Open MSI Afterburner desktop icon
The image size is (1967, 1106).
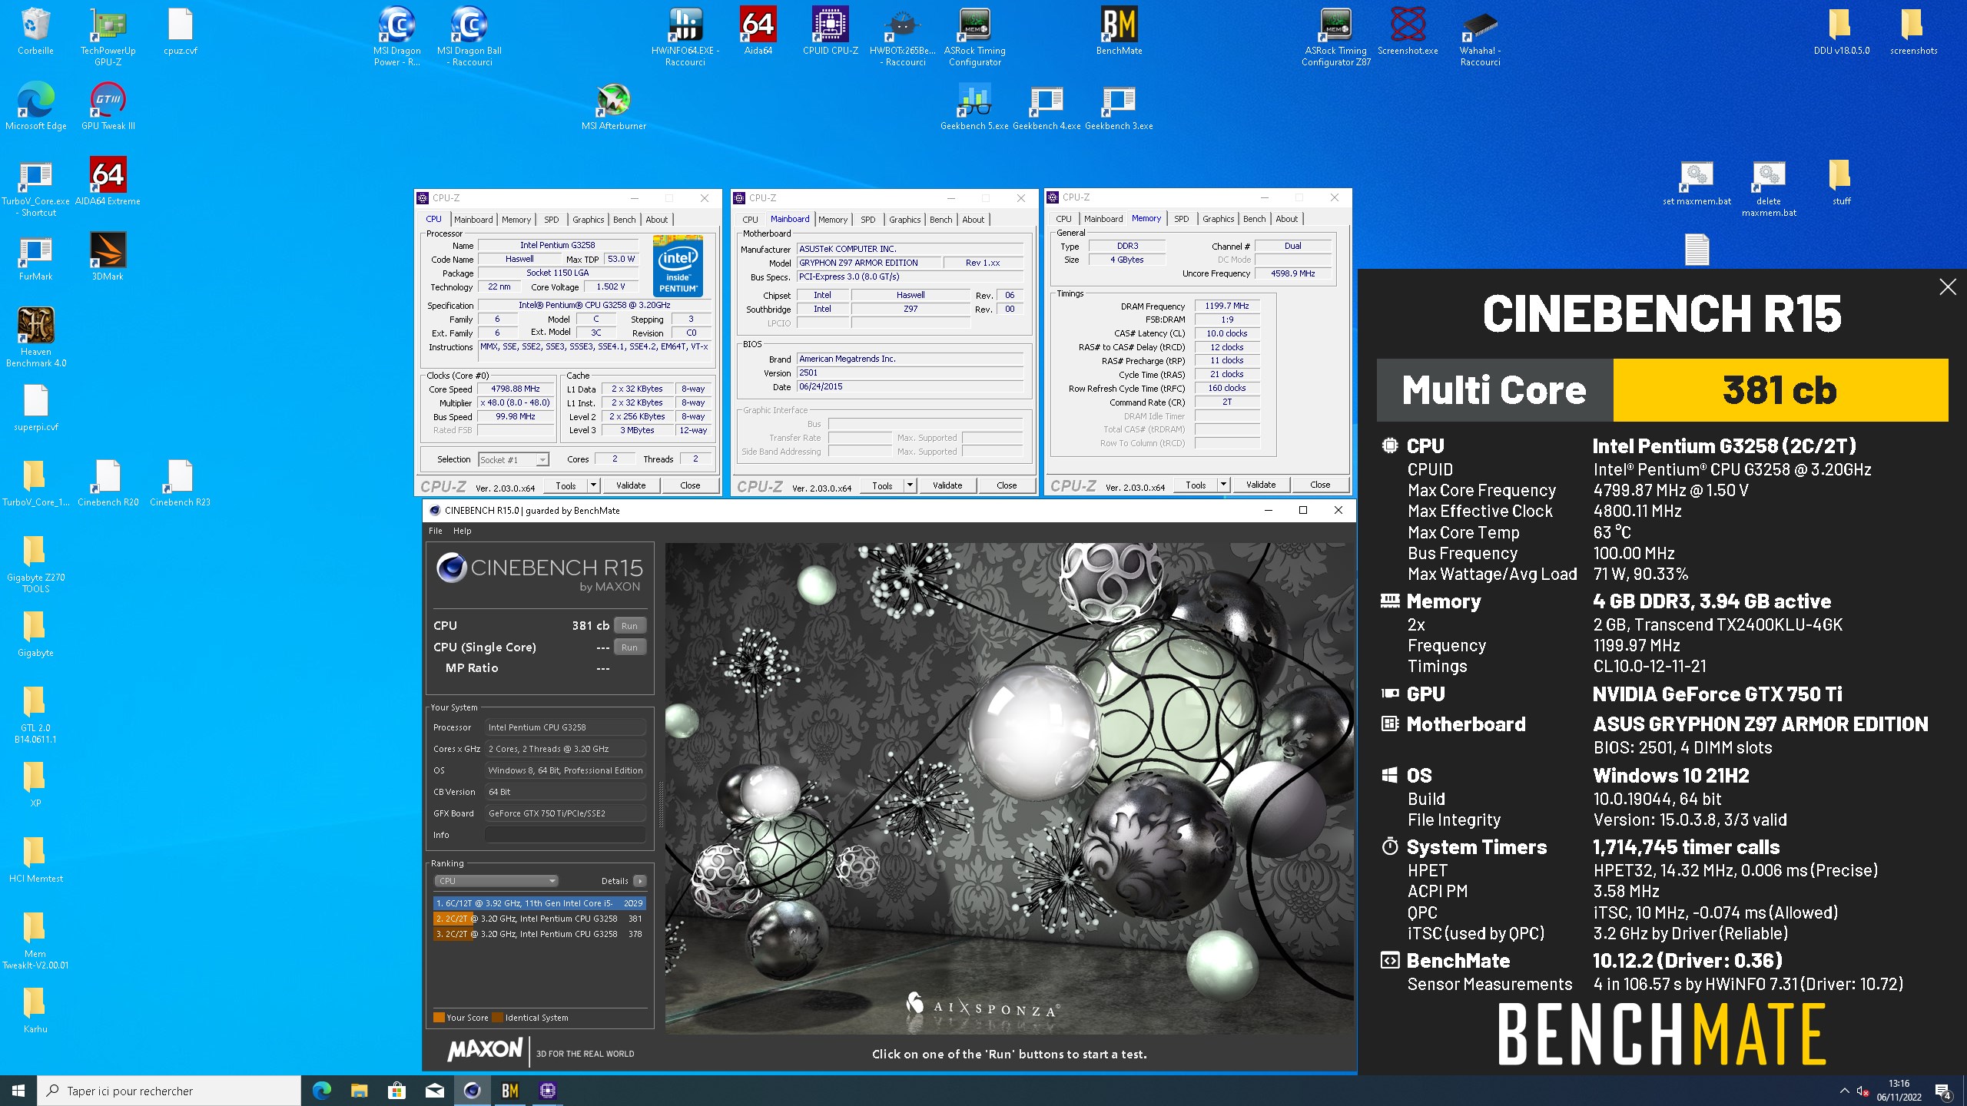613,107
